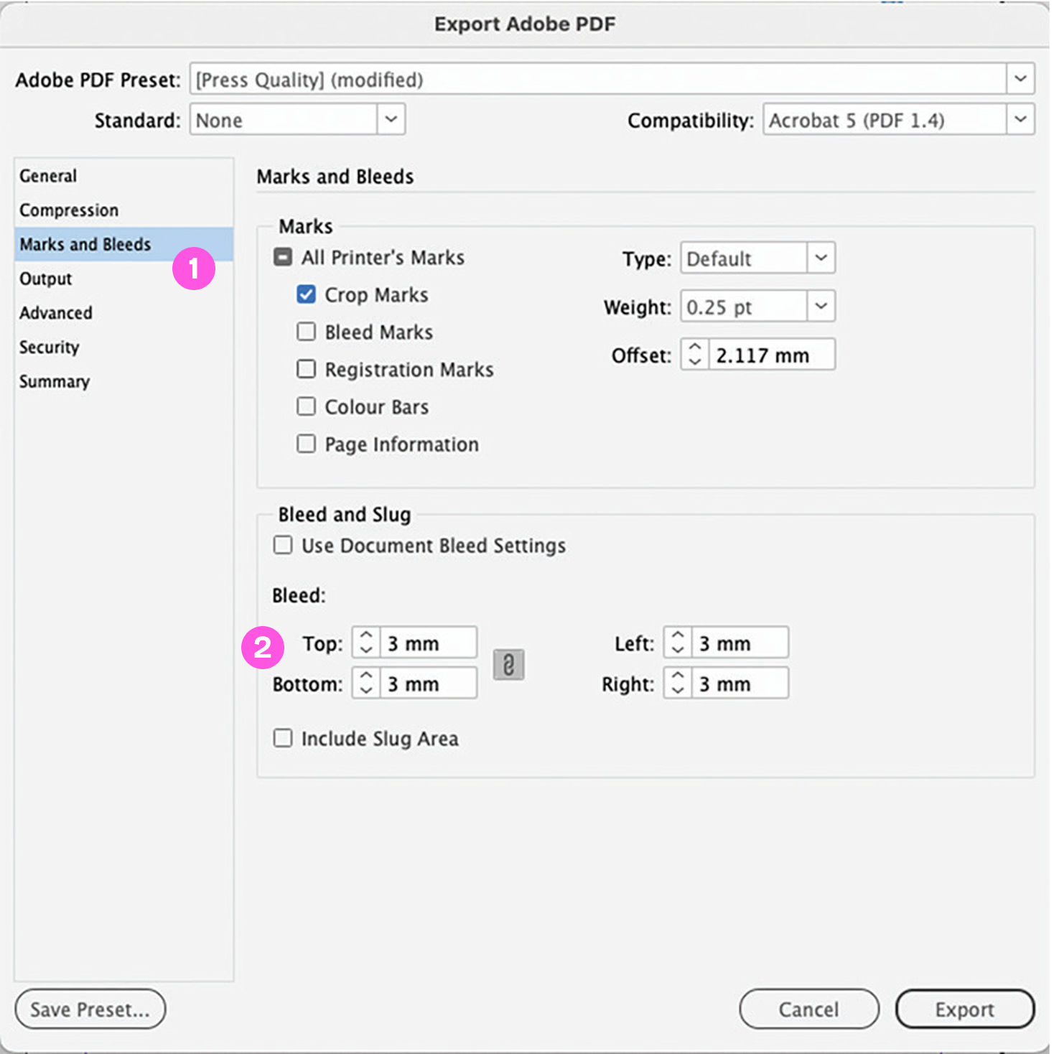This screenshot has height=1054, width=1054.
Task: Enable Include Slug Area
Action: (x=283, y=738)
